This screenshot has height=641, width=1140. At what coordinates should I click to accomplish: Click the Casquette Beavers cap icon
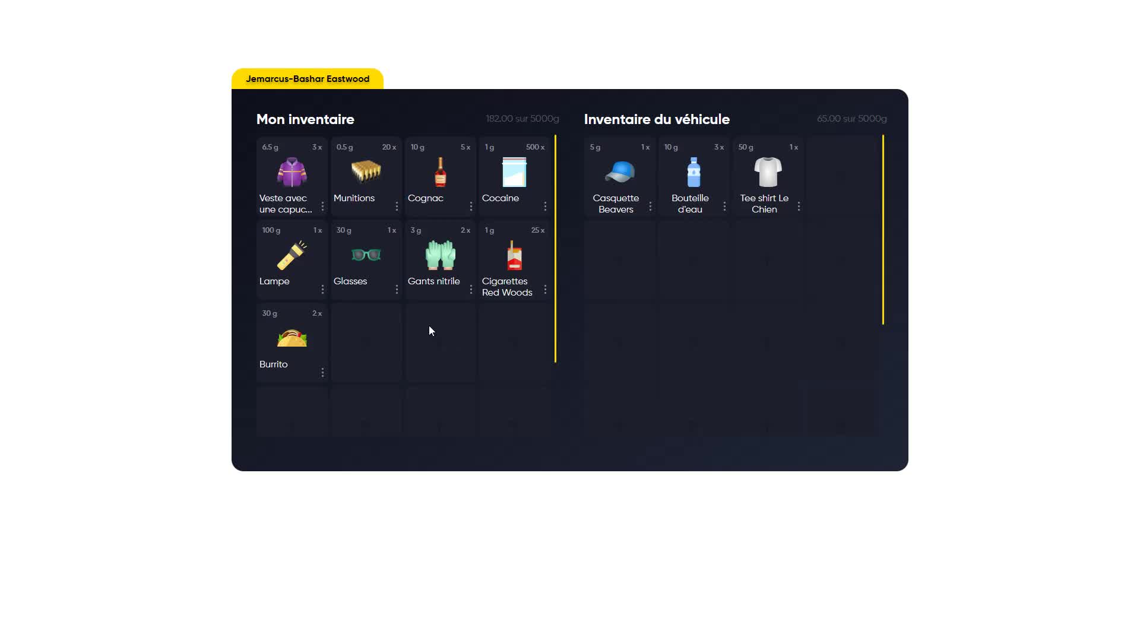[x=619, y=172]
